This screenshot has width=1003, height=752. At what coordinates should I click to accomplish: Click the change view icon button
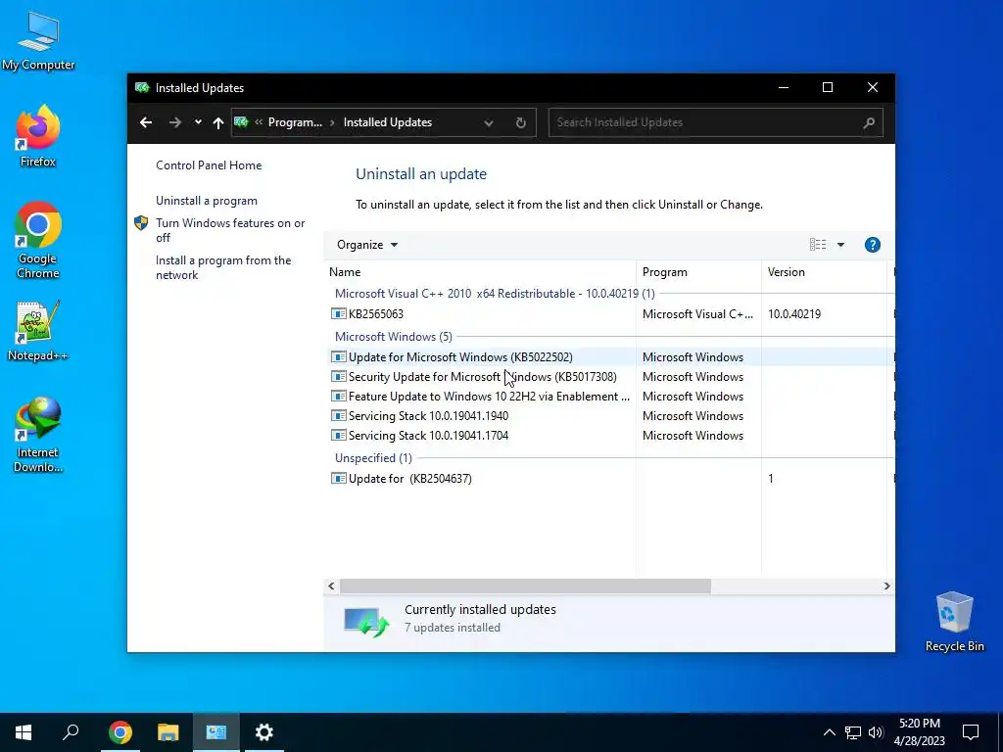818,245
